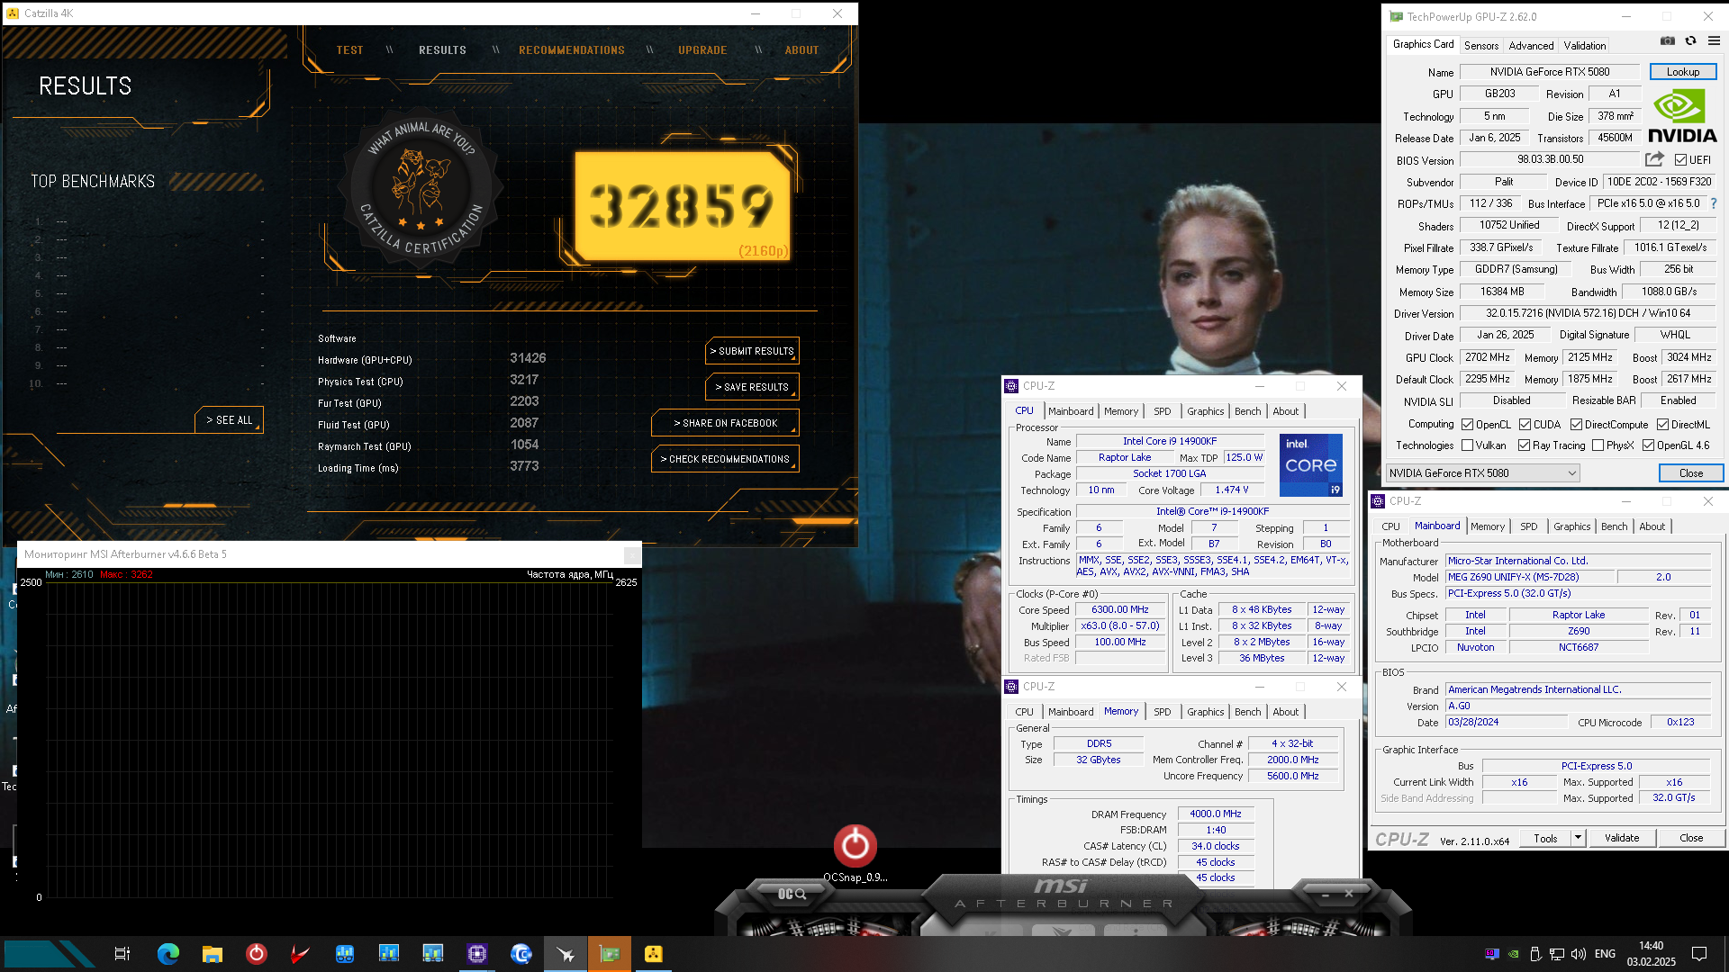The image size is (1729, 972).
Task: Click the purple CPU-Z taskbar icon
Action: 477,953
